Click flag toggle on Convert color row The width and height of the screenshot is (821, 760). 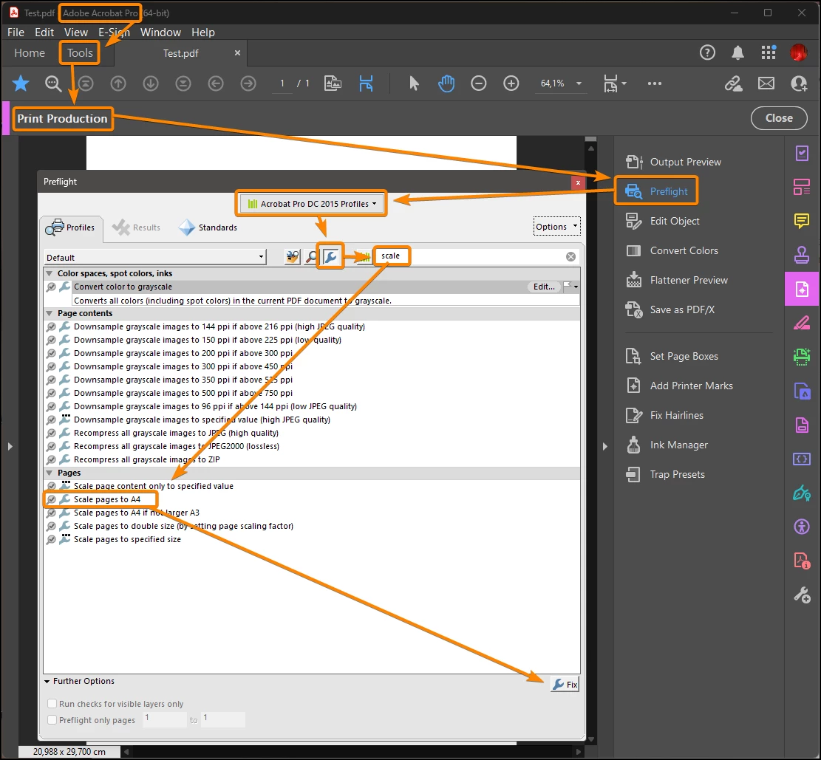(570, 287)
